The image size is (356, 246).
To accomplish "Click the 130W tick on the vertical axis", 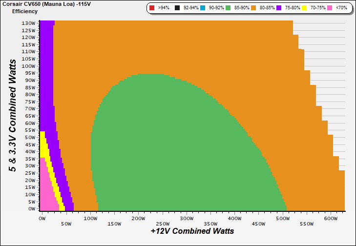I will [x=28, y=23].
